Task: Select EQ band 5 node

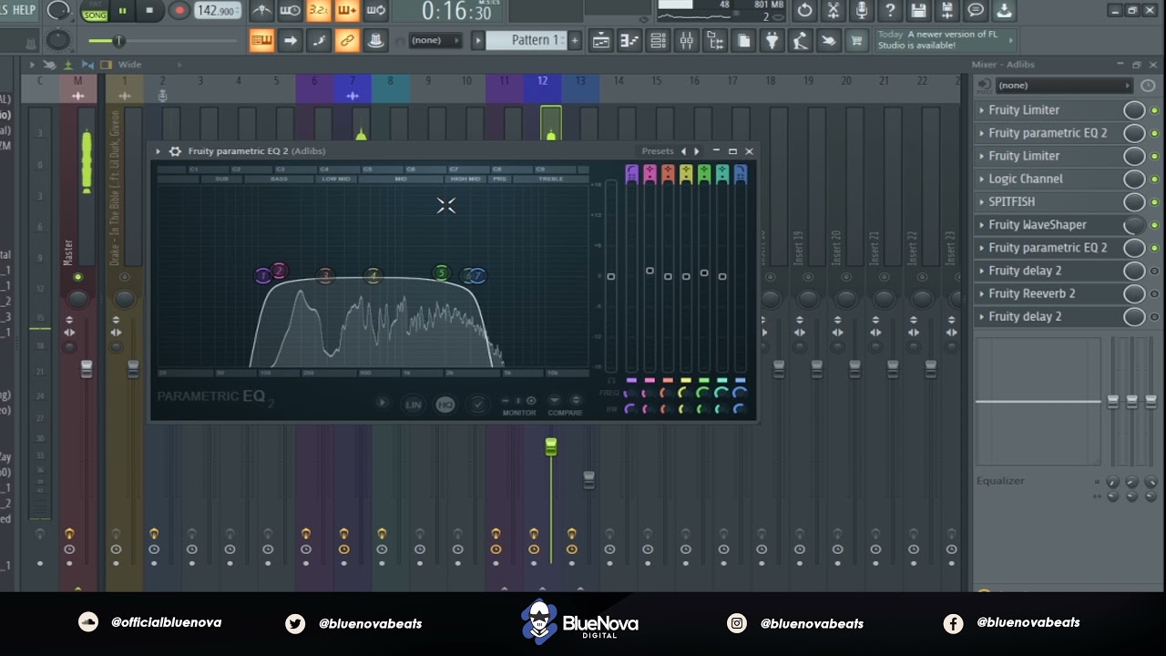Action: click(x=442, y=272)
